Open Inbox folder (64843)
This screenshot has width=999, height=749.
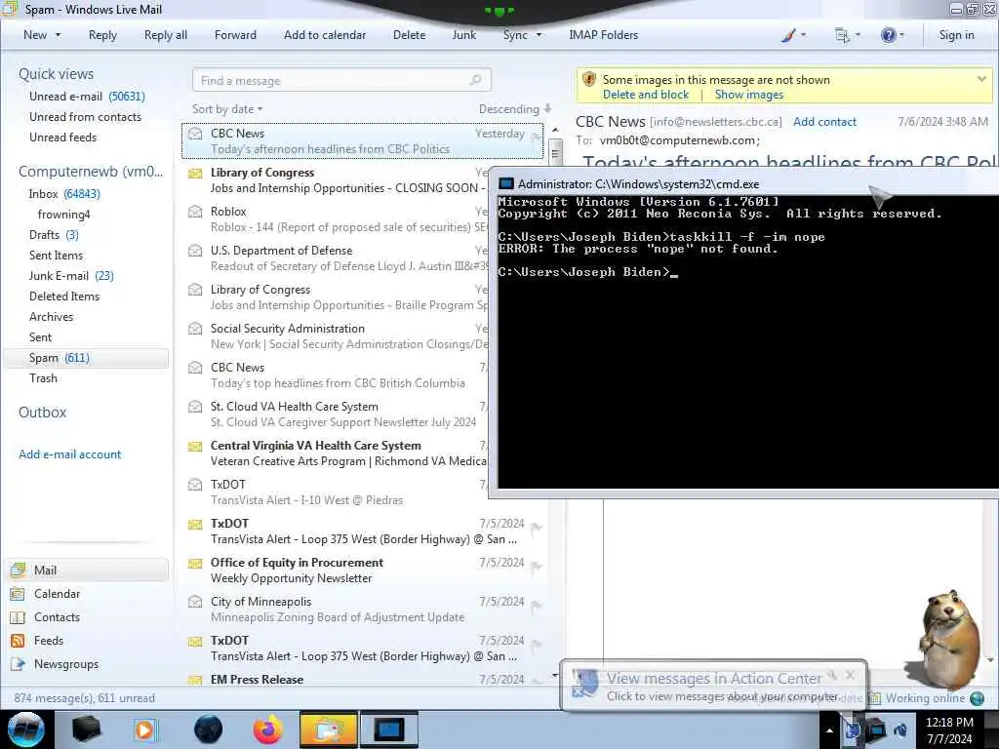click(x=64, y=194)
